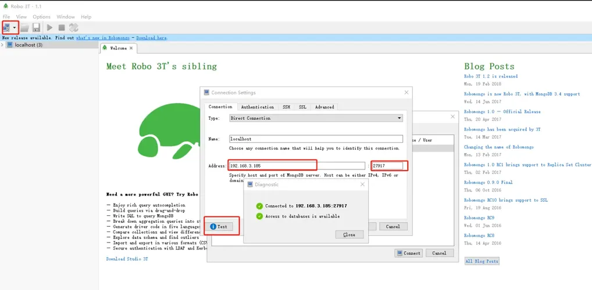Click the Address host input field
This screenshot has width=592, height=290.
(x=297, y=166)
